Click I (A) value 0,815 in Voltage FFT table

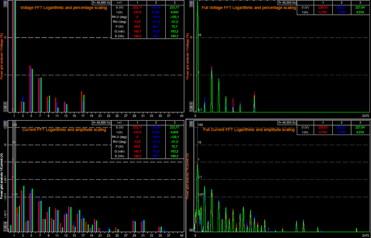pos(137,12)
